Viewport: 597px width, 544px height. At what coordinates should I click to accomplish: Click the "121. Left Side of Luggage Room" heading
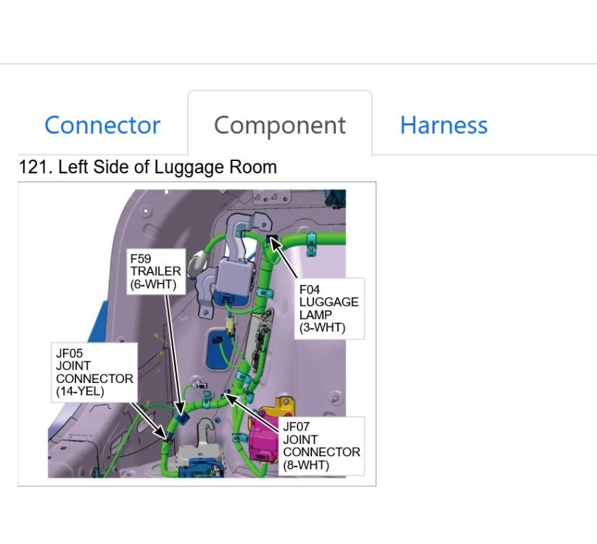pyautogui.click(x=147, y=168)
